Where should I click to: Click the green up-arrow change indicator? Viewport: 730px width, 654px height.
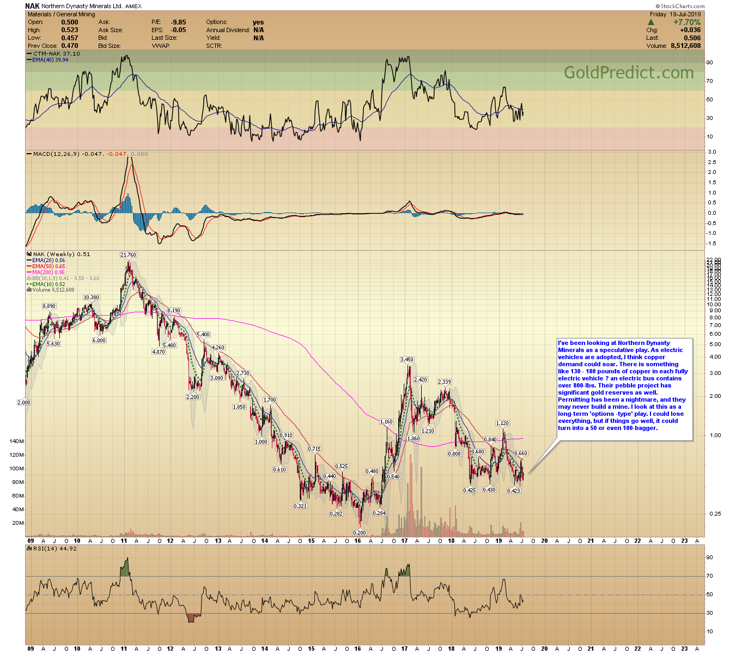tap(651, 22)
